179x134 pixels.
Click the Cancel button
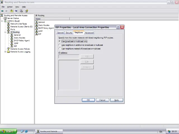102,100
